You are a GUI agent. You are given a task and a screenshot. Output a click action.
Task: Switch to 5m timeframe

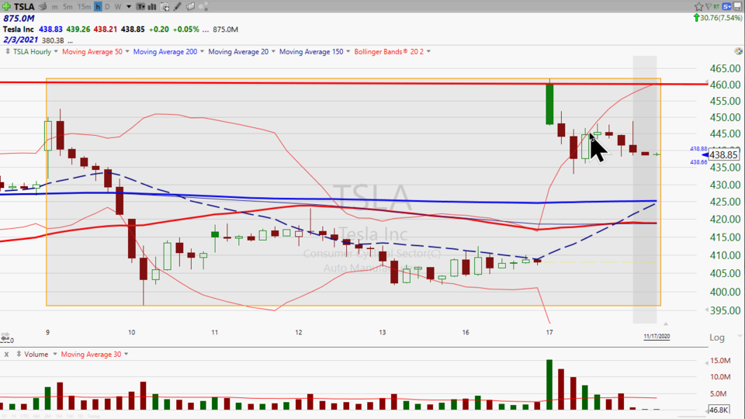click(x=68, y=7)
